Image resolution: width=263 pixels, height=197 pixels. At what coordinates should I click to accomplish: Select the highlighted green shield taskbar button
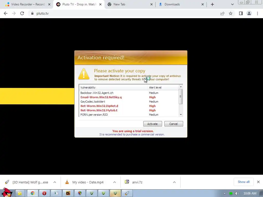pos(115,193)
